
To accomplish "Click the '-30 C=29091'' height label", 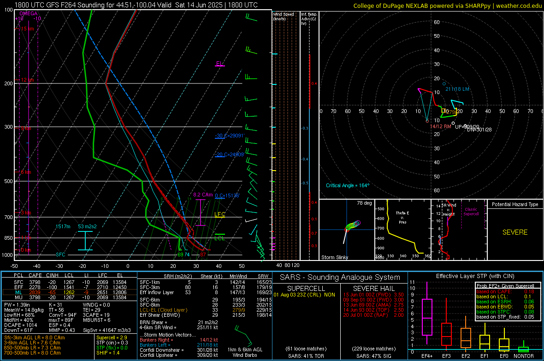I will click(x=230, y=136).
